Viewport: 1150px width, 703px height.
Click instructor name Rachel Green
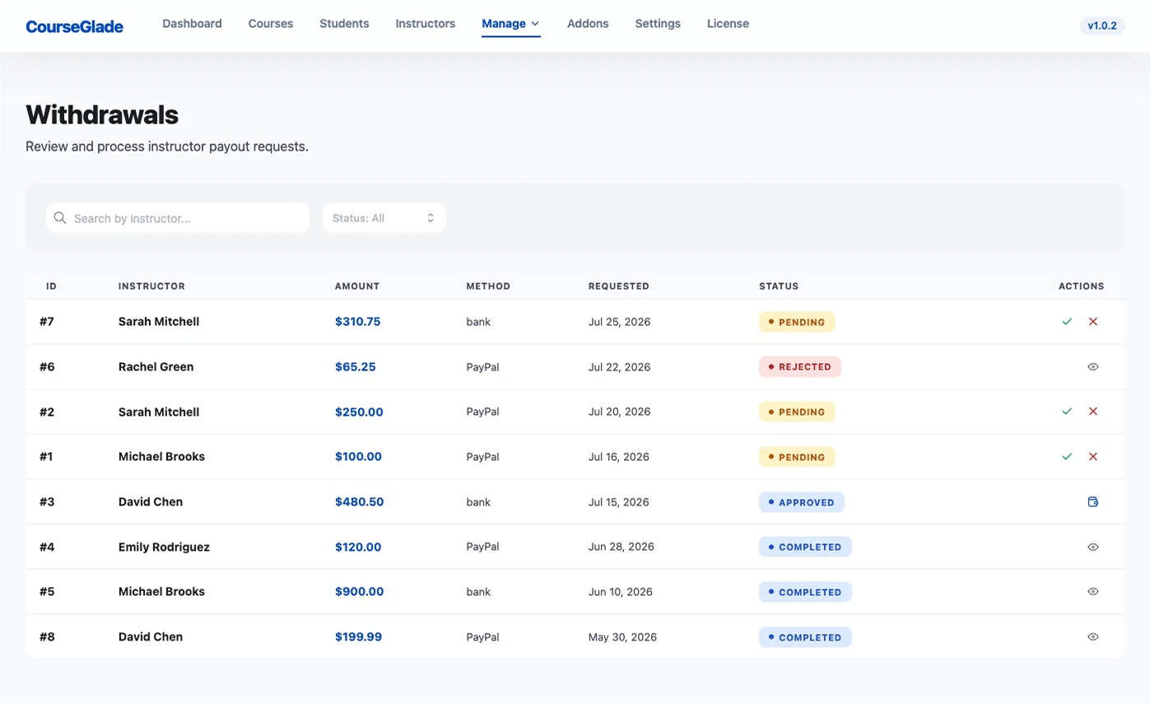pos(156,367)
